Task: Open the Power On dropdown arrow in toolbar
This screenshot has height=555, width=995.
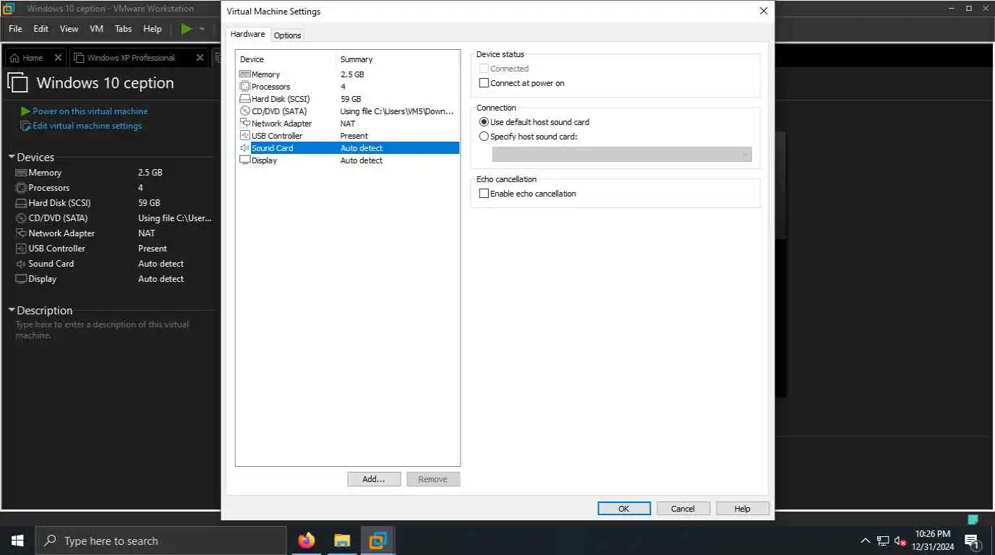Action: point(202,29)
